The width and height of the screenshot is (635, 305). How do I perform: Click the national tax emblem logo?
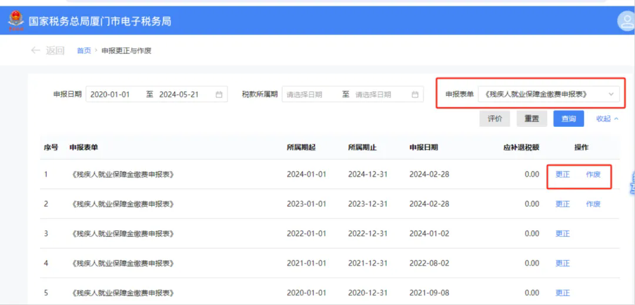[16, 21]
